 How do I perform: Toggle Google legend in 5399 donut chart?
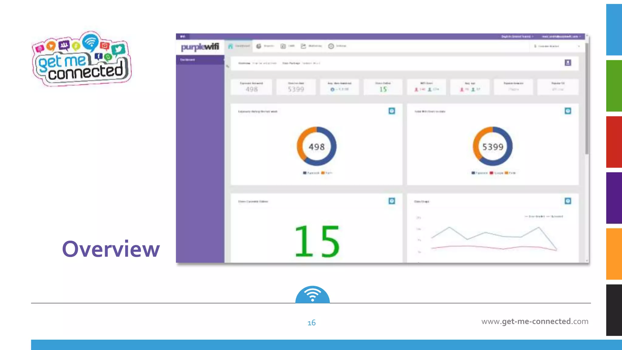pyautogui.click(x=496, y=173)
